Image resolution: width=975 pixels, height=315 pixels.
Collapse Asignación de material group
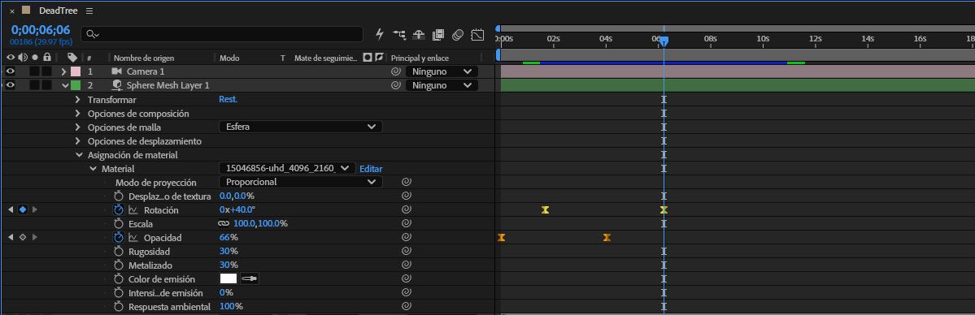[78, 155]
